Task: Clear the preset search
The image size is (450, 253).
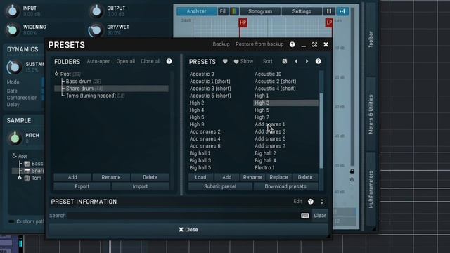Action: 320,216
